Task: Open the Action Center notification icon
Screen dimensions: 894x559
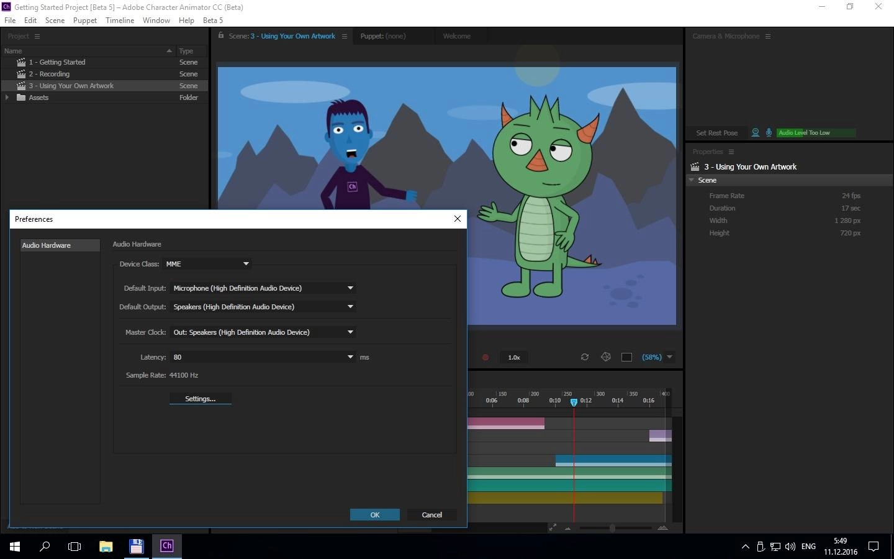Action: pyautogui.click(x=874, y=547)
